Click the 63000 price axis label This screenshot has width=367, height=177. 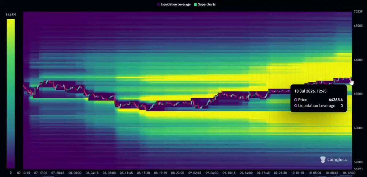tap(358, 94)
